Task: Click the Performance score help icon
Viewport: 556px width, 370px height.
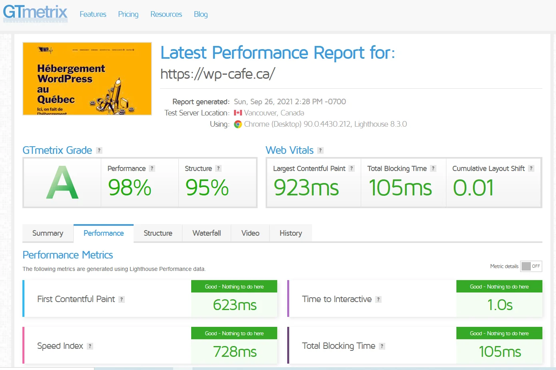Action: (x=152, y=169)
